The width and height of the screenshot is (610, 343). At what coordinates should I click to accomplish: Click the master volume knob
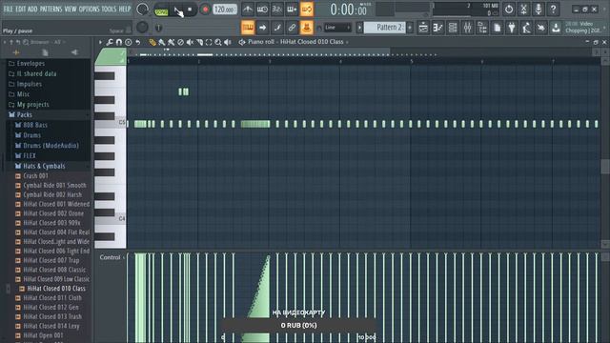[143, 9]
